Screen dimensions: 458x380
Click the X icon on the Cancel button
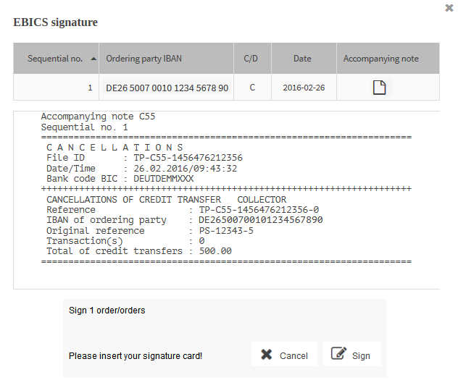(266, 355)
